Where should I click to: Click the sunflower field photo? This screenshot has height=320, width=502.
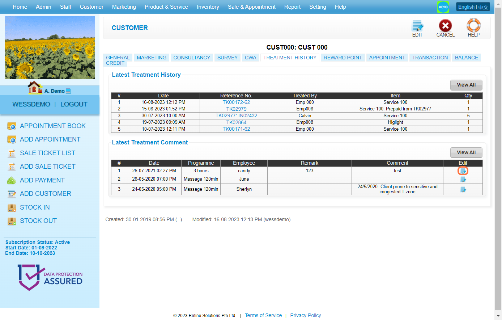[50, 47]
